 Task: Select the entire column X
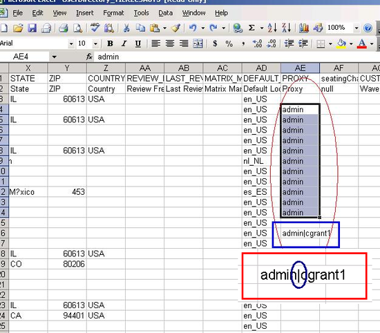tap(28, 68)
